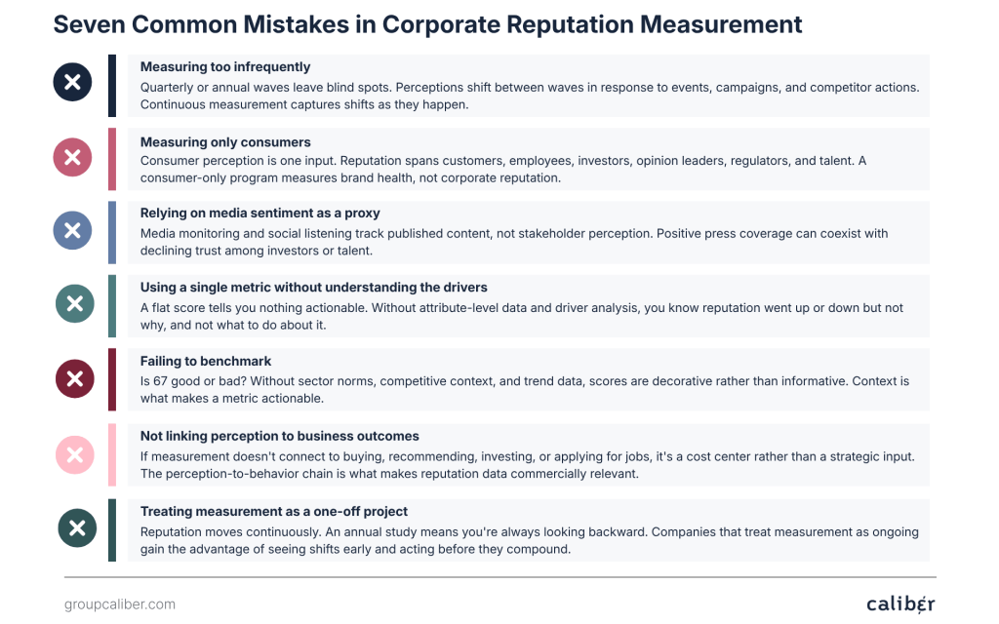The width and height of the screenshot is (999, 624).
Task: Click the blue X icon beside media sentiment item
Action: coord(72,231)
